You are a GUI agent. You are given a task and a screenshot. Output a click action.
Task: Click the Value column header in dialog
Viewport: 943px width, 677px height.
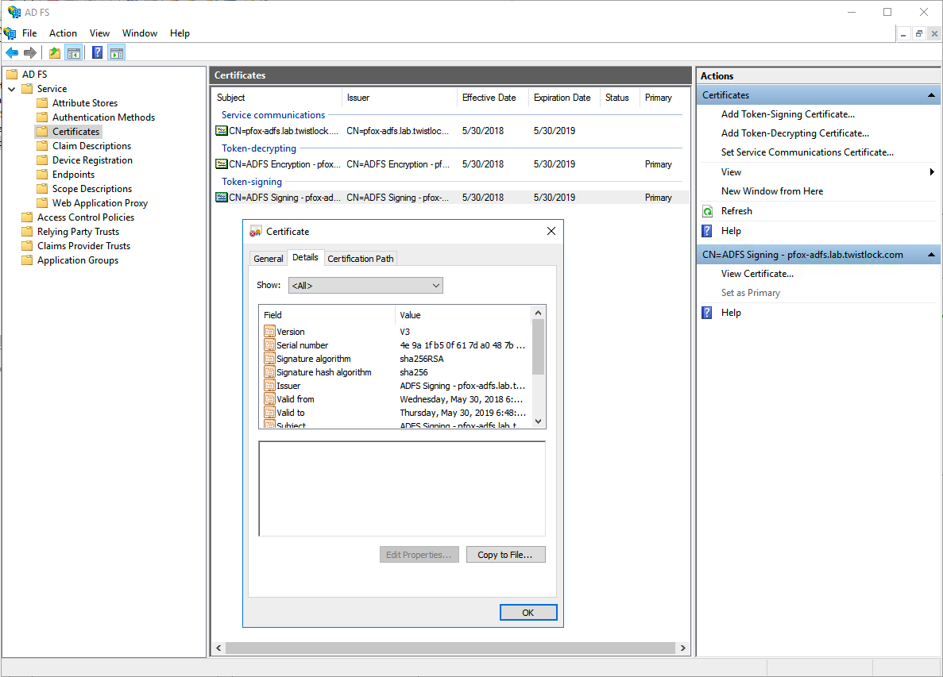click(463, 315)
